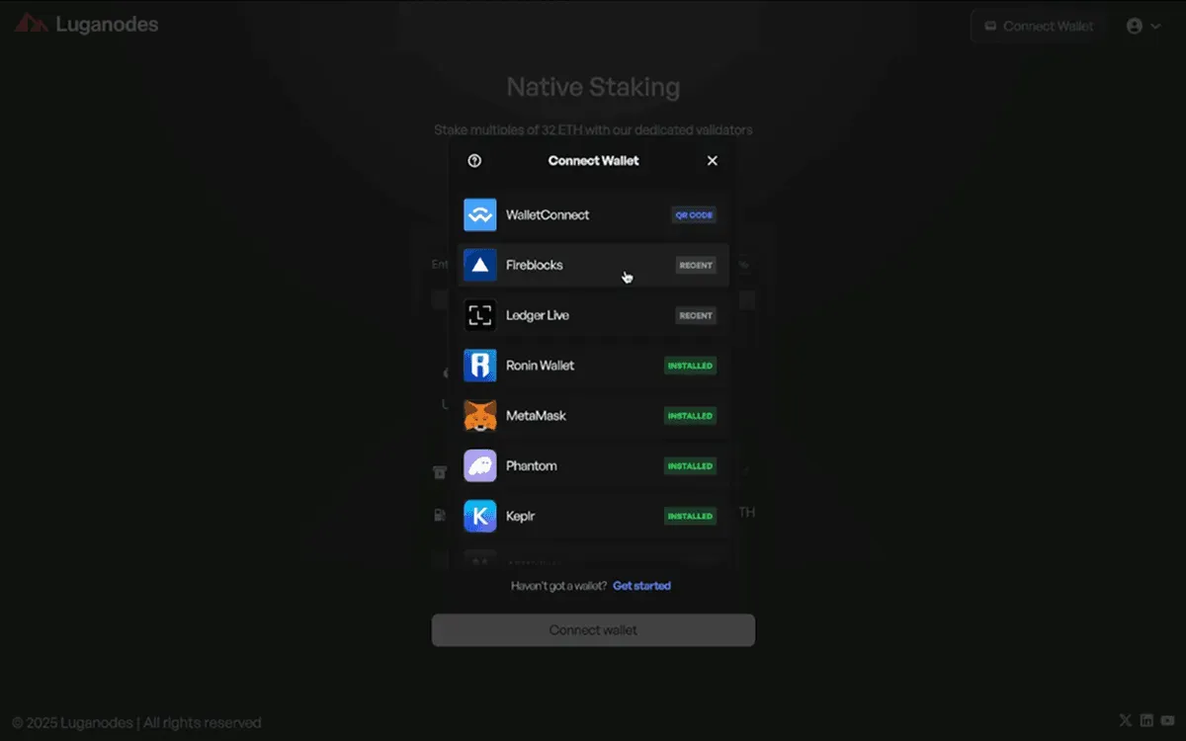
Task: Click the Luganodes logo in header
Action: pyautogui.click(x=86, y=25)
